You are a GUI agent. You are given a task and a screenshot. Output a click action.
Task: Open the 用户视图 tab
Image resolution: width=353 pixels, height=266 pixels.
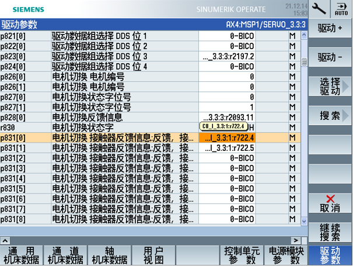coord(154,255)
